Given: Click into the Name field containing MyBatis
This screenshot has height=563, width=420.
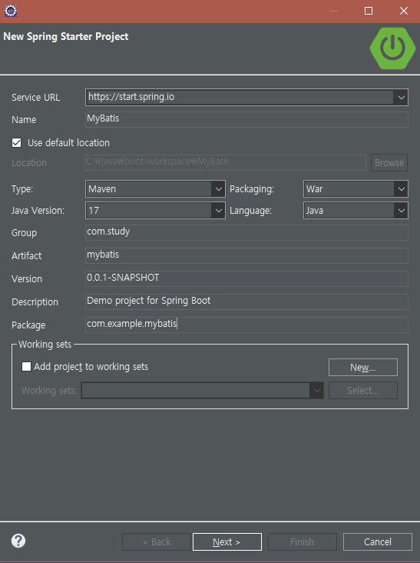Looking at the screenshot, I should [x=246, y=119].
